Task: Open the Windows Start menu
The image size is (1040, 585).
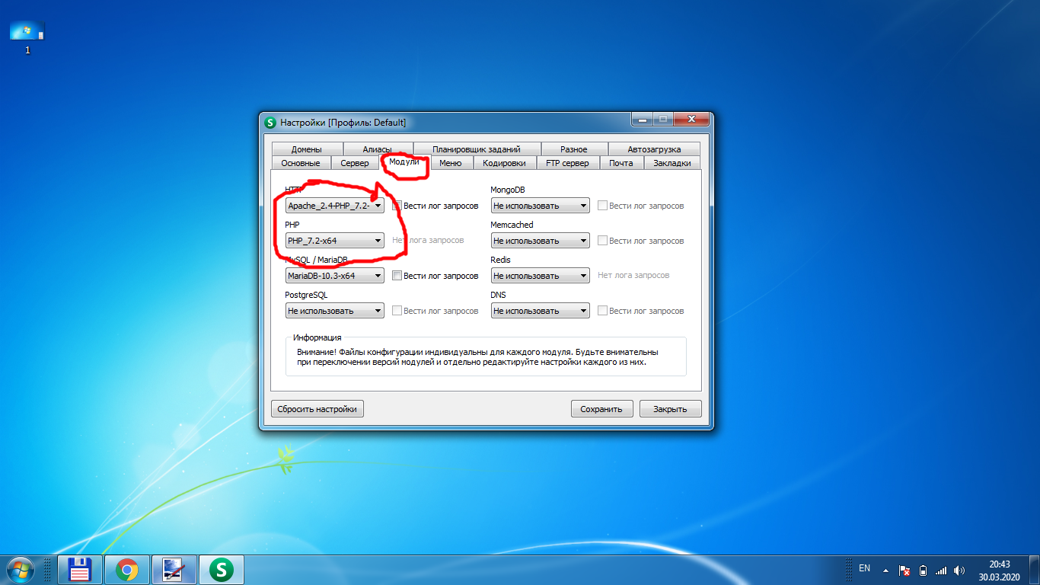Action: [19, 569]
